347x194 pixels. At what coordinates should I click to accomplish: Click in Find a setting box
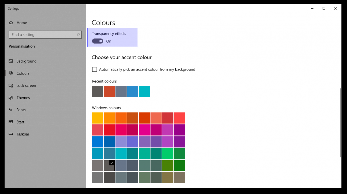click(x=45, y=35)
